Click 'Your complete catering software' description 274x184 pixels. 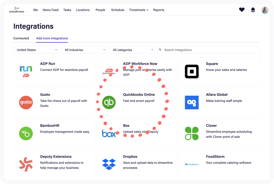click(229, 162)
